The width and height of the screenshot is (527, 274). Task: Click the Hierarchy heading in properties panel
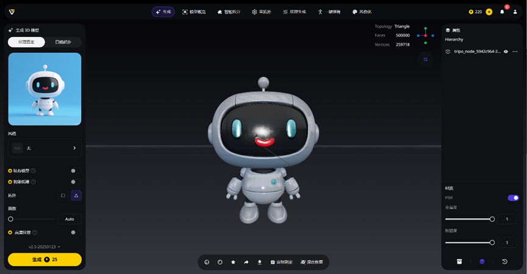coord(454,40)
